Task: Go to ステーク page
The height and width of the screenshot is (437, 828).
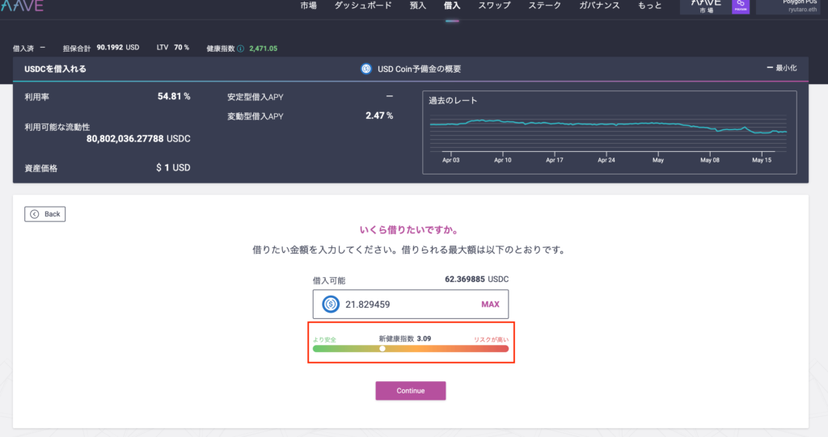Action: click(544, 6)
